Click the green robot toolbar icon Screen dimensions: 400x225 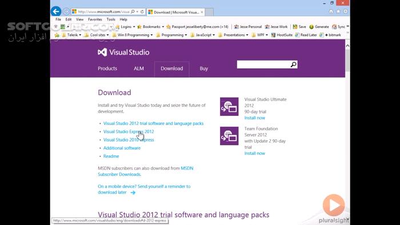pos(63,26)
